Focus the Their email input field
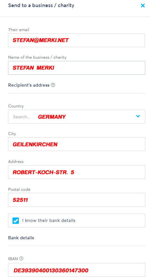Screen dimensions: 160x280 coord(76,40)
